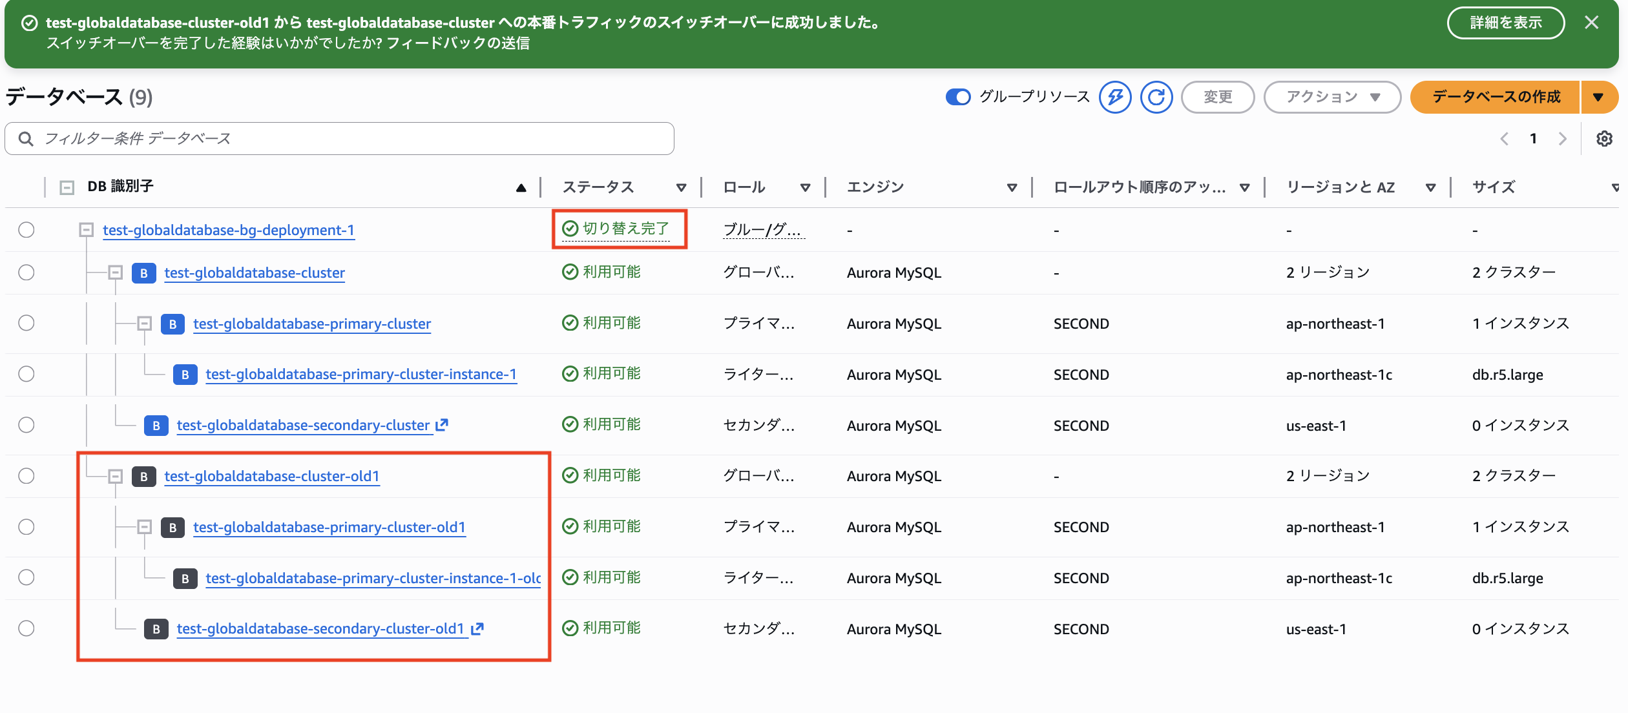This screenshot has height=713, width=1628.
Task: Collapse the test-globaldatabase-primary-cluster-old1 node
Action: pos(145,527)
